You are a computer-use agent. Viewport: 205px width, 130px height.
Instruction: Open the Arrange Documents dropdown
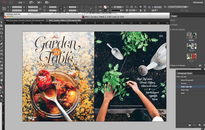tap(47, 2)
